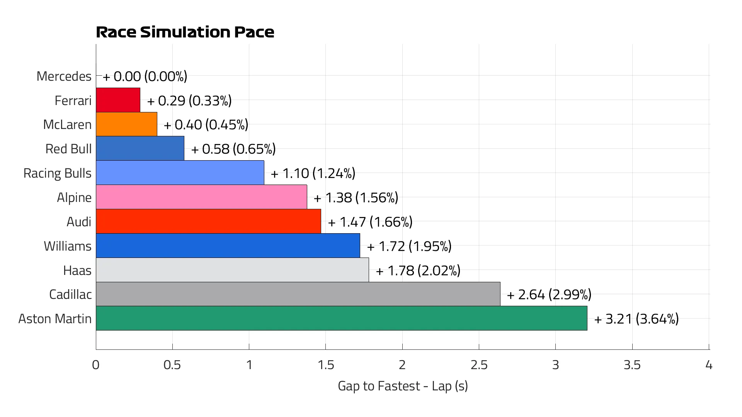Select the Williams blue bar
742x417 pixels.
click(228, 246)
